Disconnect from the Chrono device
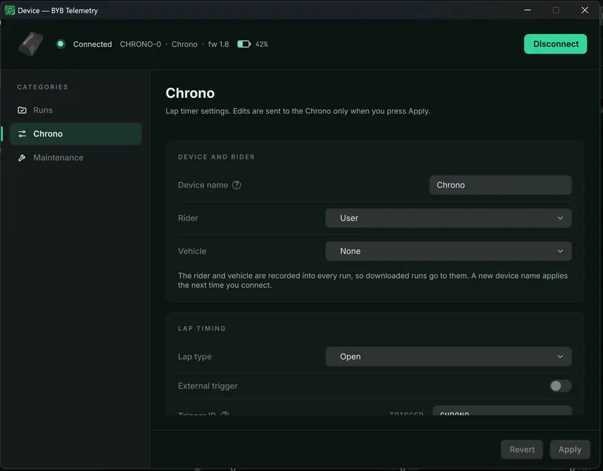 click(x=555, y=44)
